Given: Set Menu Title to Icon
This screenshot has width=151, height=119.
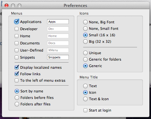Looking at the screenshot, I should 85,92.
